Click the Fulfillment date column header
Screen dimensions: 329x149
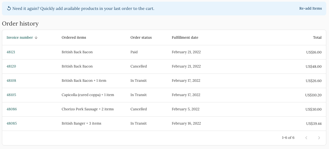tap(185, 38)
